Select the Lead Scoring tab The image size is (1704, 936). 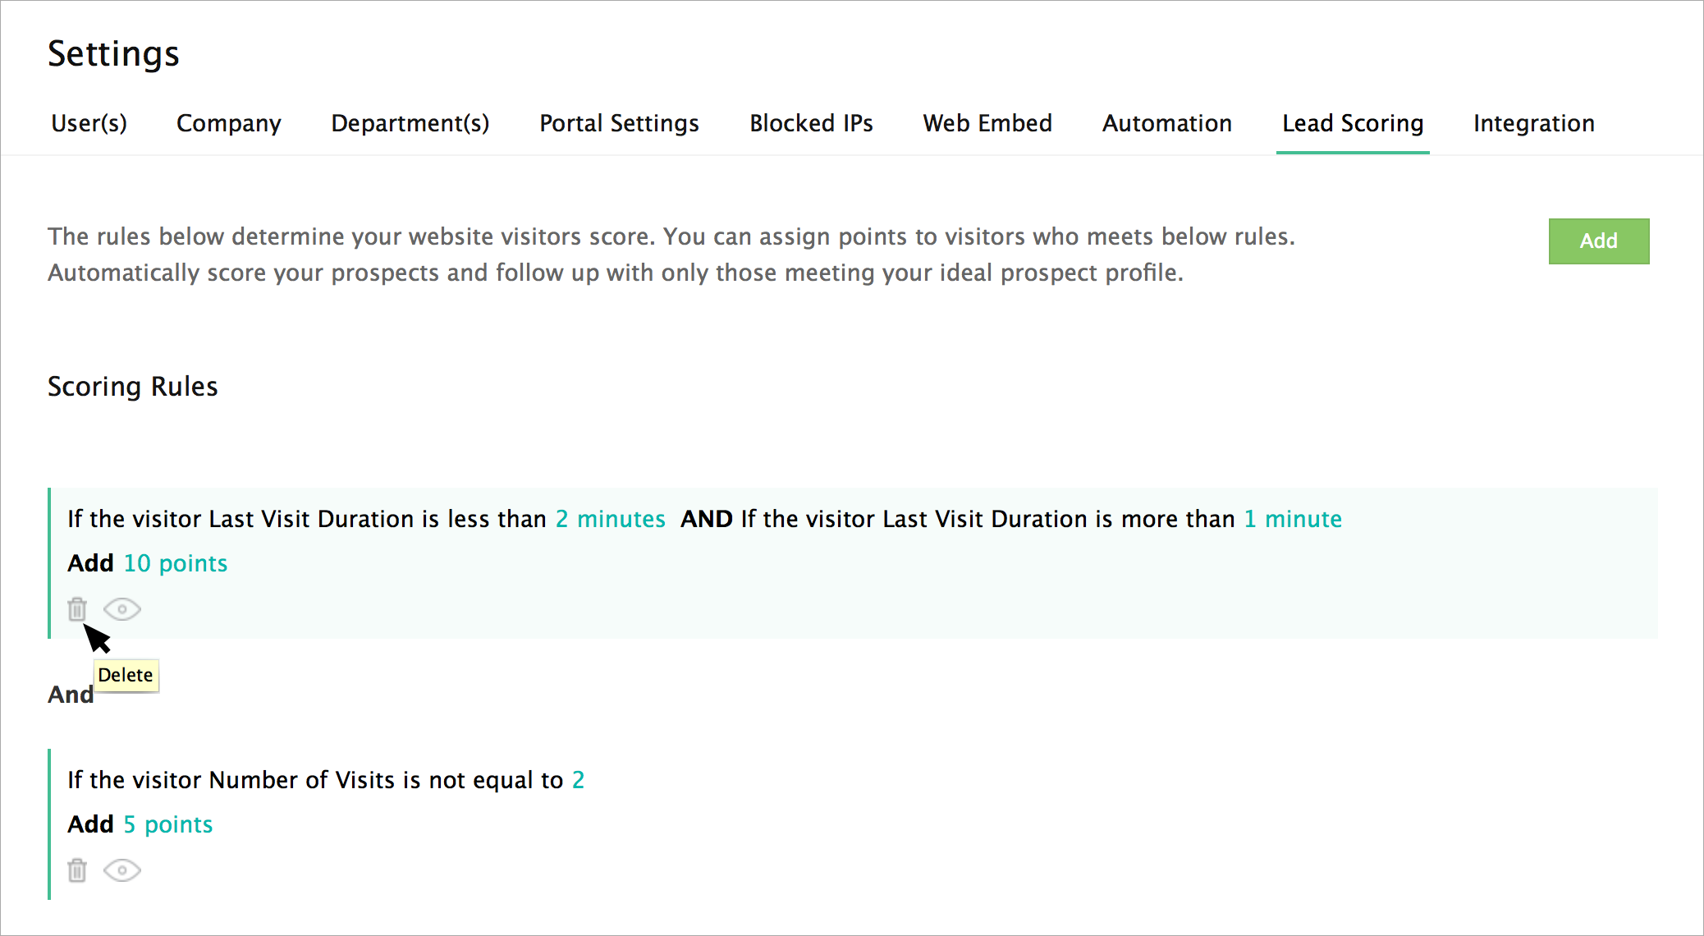1353,123
